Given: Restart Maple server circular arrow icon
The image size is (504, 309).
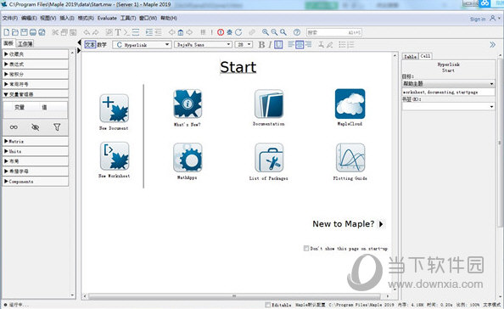Looking at the screenshot, I should click(x=238, y=32).
